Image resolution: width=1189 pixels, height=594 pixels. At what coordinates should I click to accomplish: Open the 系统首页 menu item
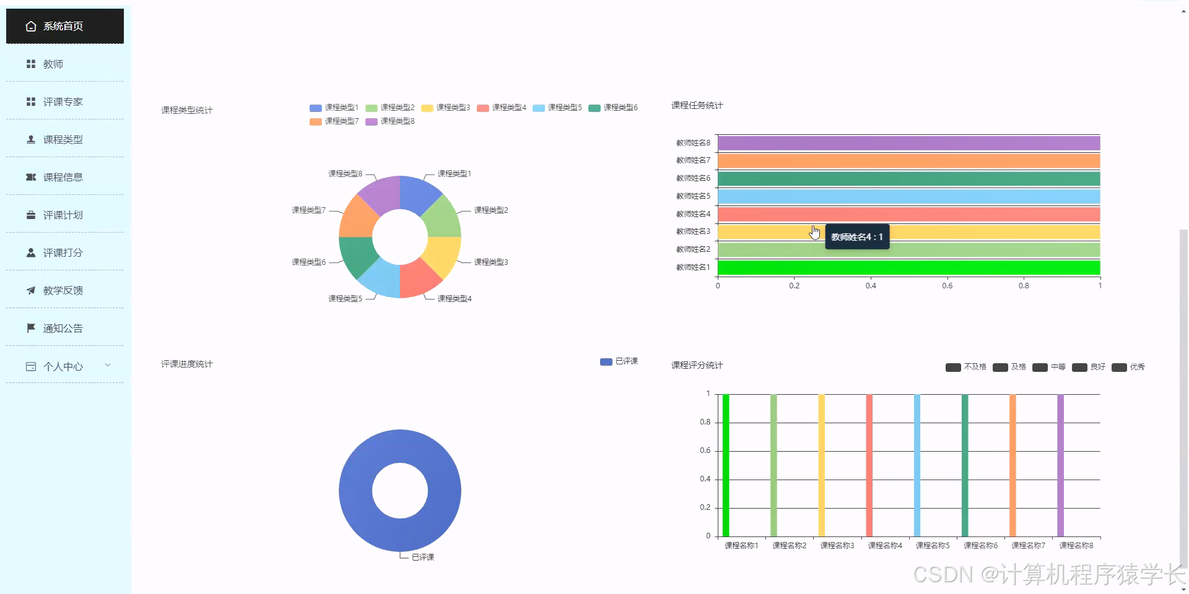click(65, 26)
